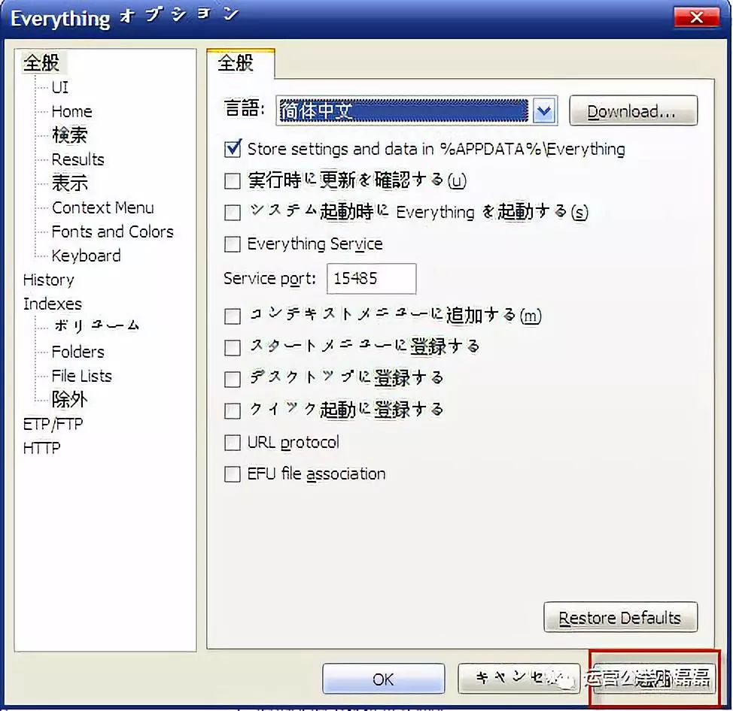Select the 表示 tree item
The image size is (733, 711).
(x=70, y=183)
